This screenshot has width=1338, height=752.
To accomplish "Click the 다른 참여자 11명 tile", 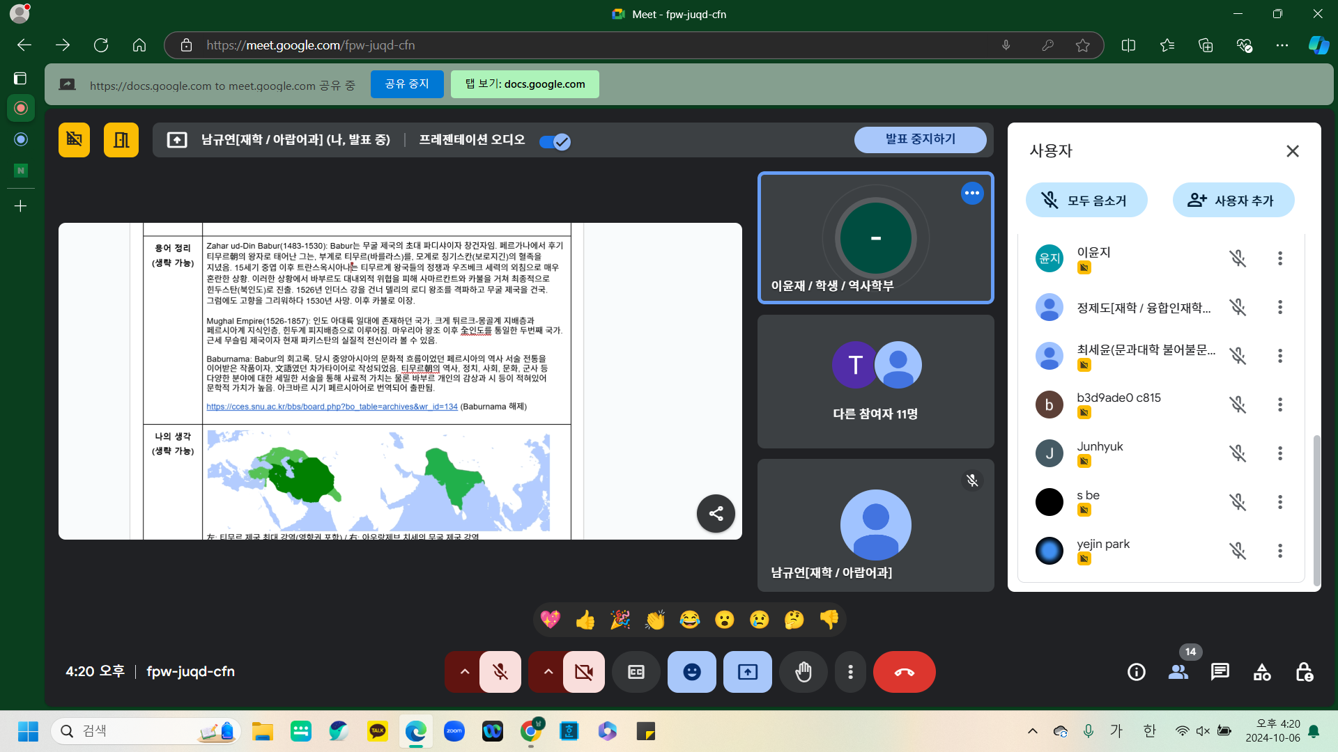I will [876, 382].
